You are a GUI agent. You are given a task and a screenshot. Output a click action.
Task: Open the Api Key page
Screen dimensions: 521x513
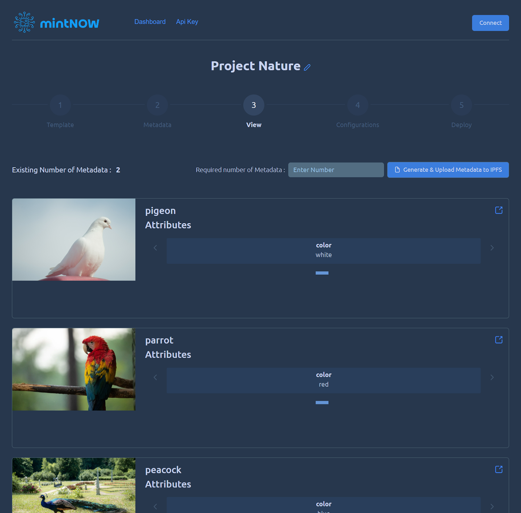[187, 22]
